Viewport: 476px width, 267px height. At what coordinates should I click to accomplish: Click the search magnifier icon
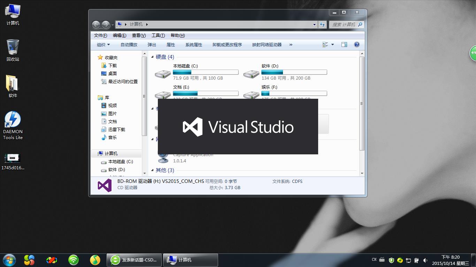pos(360,24)
